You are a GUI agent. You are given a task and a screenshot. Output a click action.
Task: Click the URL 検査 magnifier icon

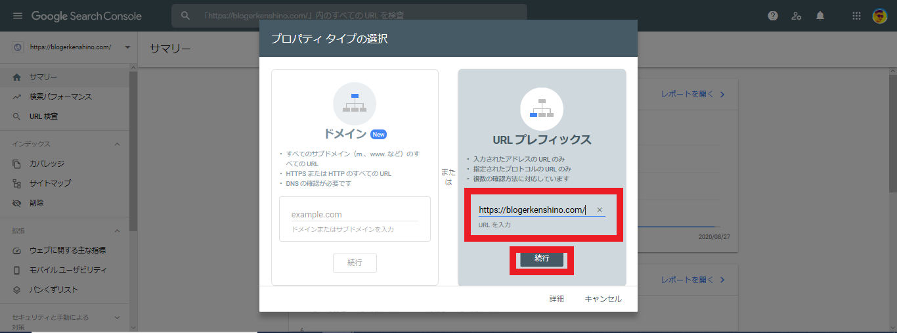click(x=17, y=116)
